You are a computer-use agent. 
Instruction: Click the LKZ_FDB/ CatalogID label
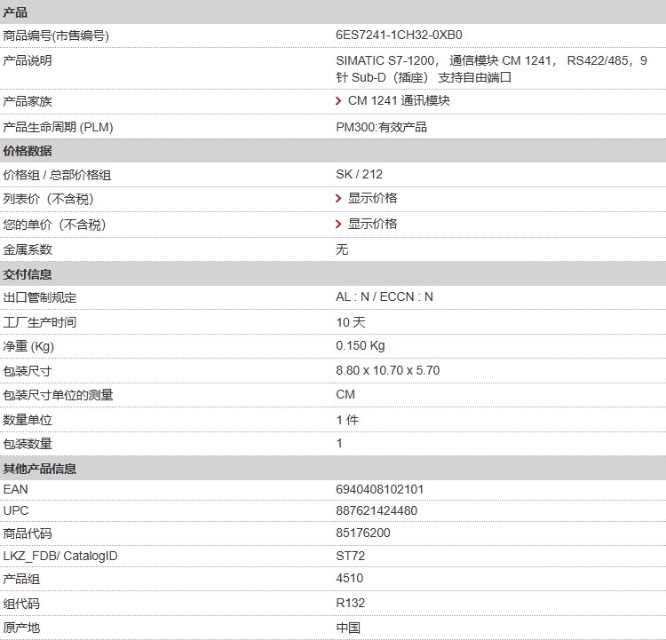[59, 556]
